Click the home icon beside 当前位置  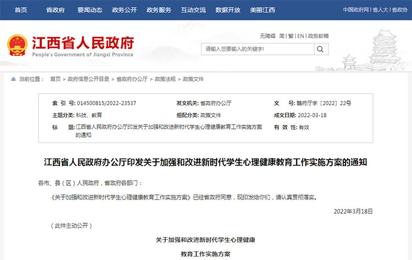(13, 79)
